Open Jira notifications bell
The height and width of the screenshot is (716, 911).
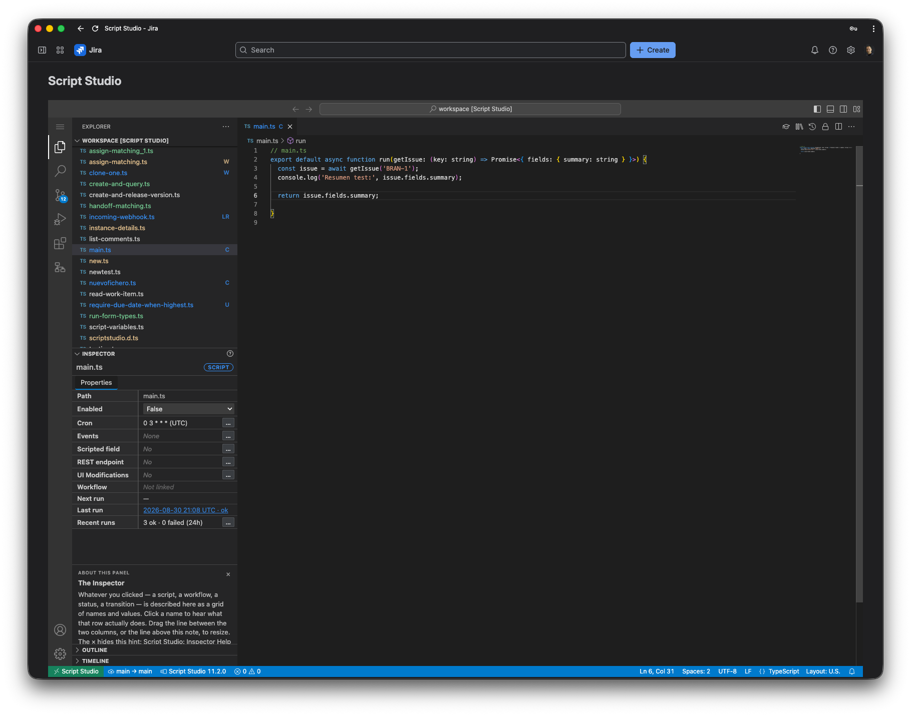tap(815, 50)
